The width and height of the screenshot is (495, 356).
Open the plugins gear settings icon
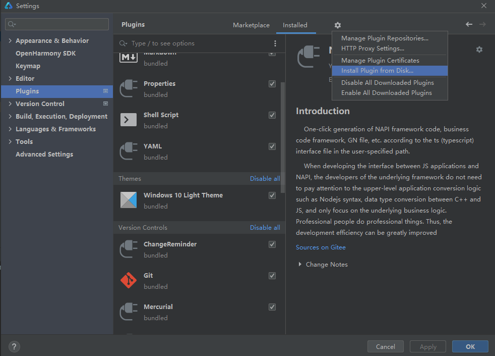(337, 25)
